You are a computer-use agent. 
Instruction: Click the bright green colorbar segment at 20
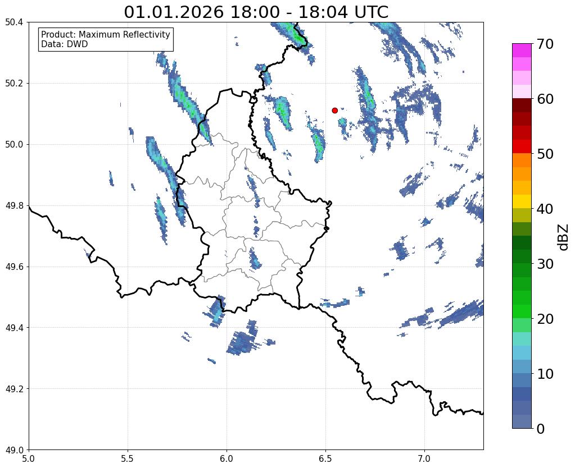coord(522,311)
